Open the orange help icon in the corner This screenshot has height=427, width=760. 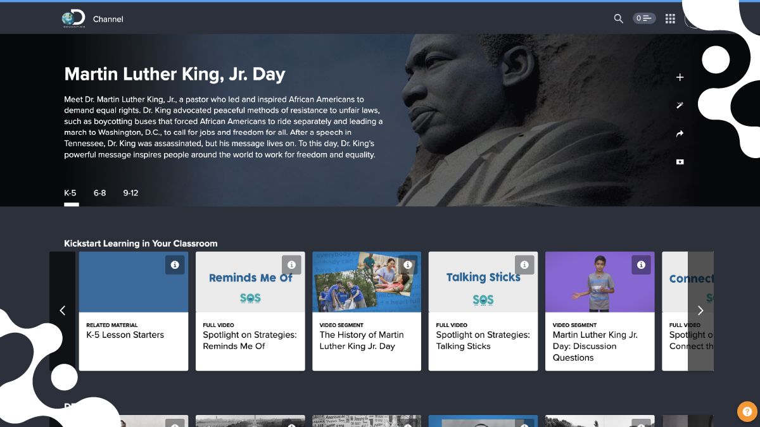[746, 411]
